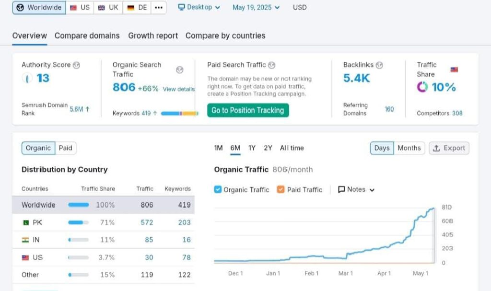The height and width of the screenshot is (291, 491).
Task: Uncheck the Organic Traffic checkbox
Action: coord(218,189)
